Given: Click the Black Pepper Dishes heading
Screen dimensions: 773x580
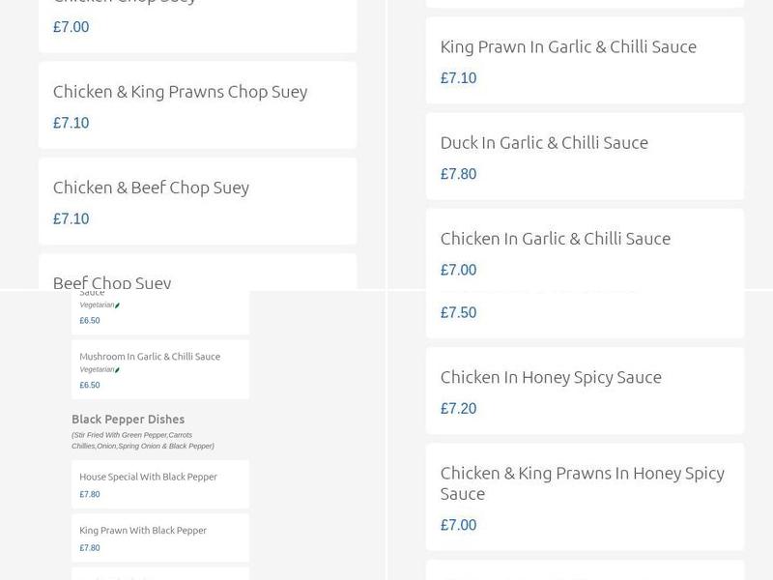Looking at the screenshot, I should pos(128,420).
